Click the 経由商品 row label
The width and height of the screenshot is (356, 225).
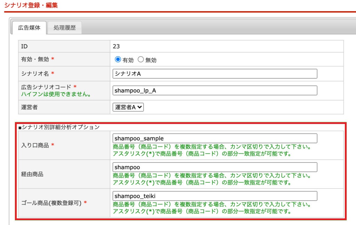tap(32, 174)
